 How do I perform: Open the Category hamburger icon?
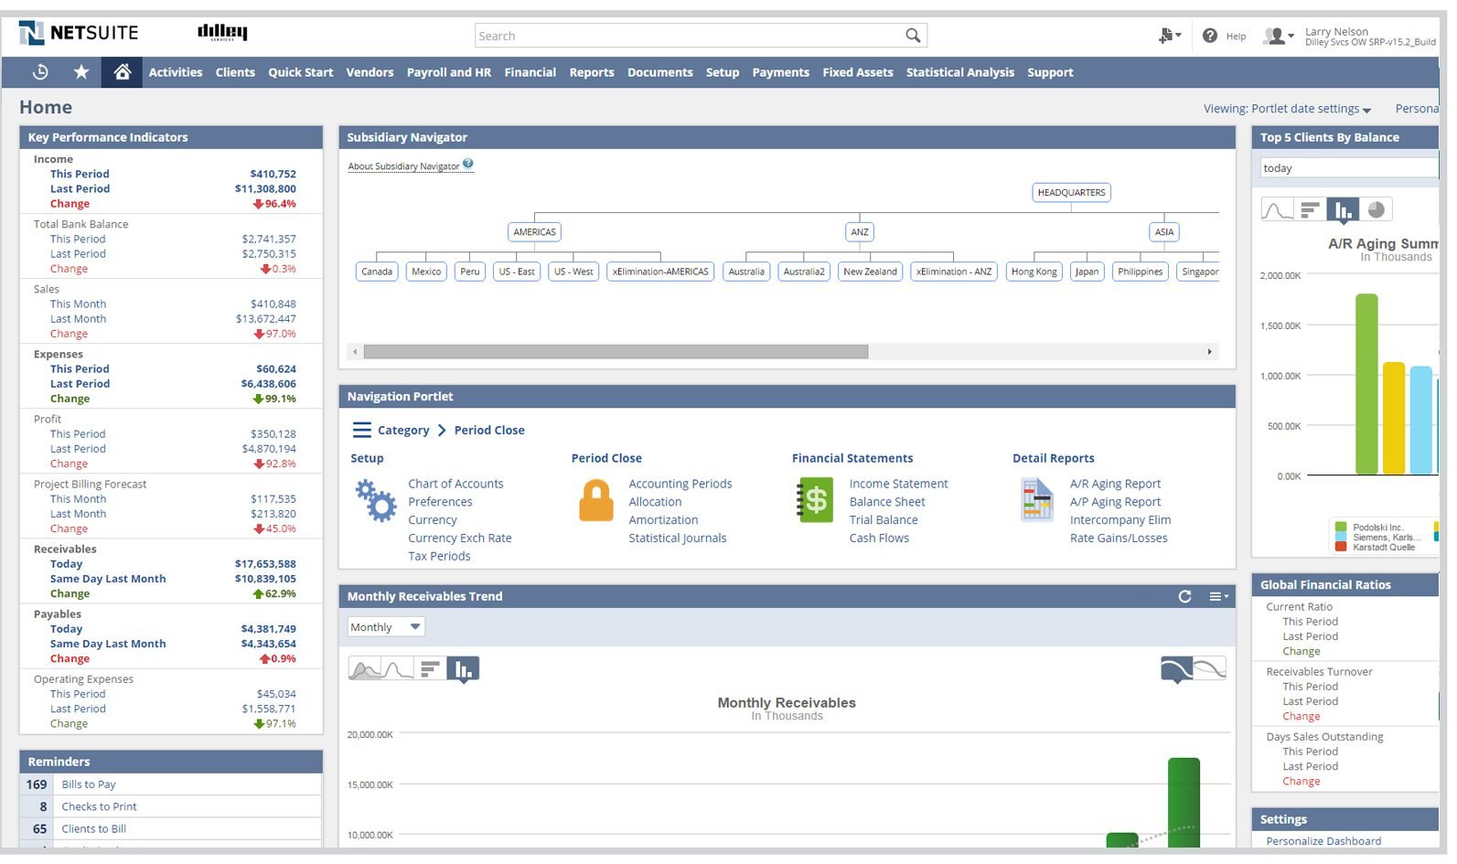pyautogui.click(x=362, y=430)
